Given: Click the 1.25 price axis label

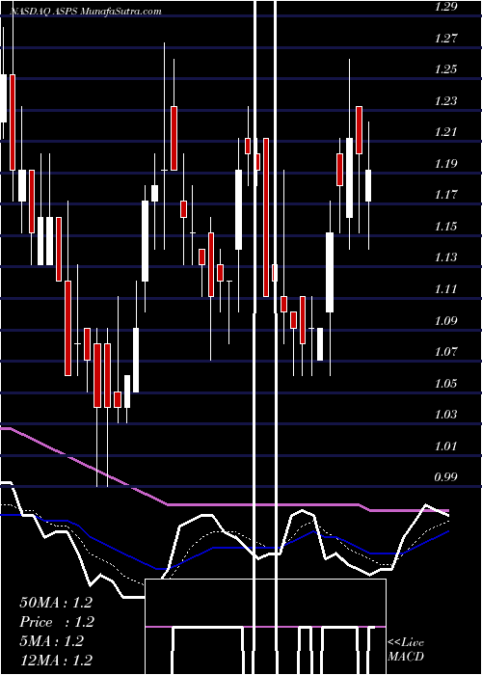Looking at the screenshot, I should pyautogui.click(x=446, y=69).
